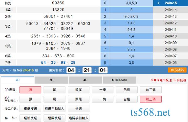Click the 特獎 row label
This screenshot has height=122, width=188.
coord(8,3)
